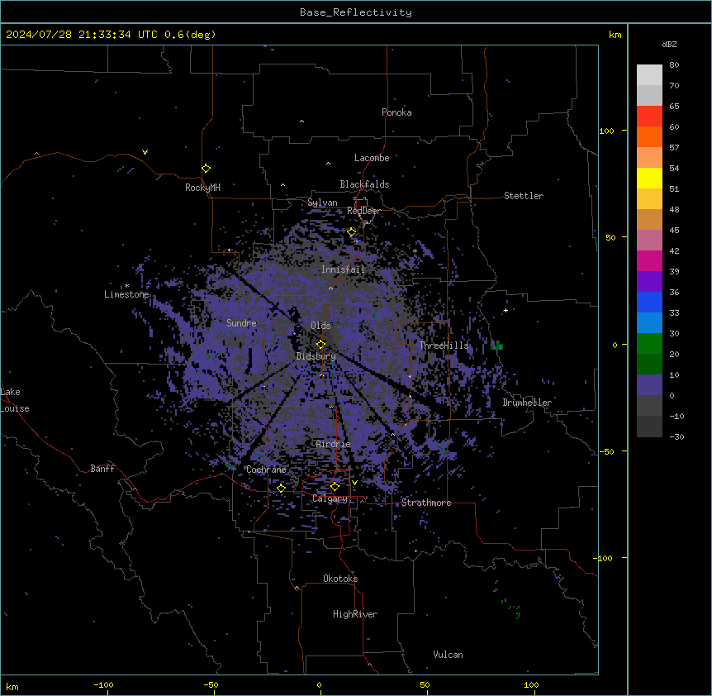The height and width of the screenshot is (696, 712).
Task: Click the -30 value in dBZ legend
Action: pyautogui.click(x=676, y=436)
